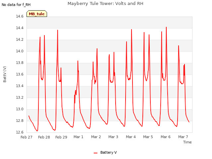Click the 14.0 y-axis value
This screenshot has height=159, width=212.
coord(20,51)
